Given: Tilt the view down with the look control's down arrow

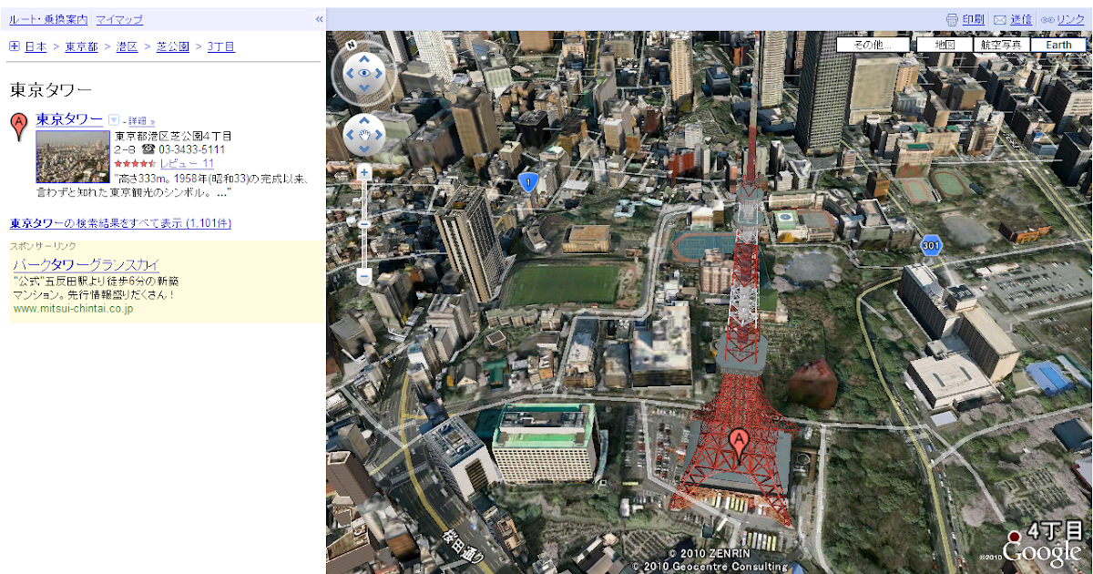Looking at the screenshot, I should click(364, 88).
